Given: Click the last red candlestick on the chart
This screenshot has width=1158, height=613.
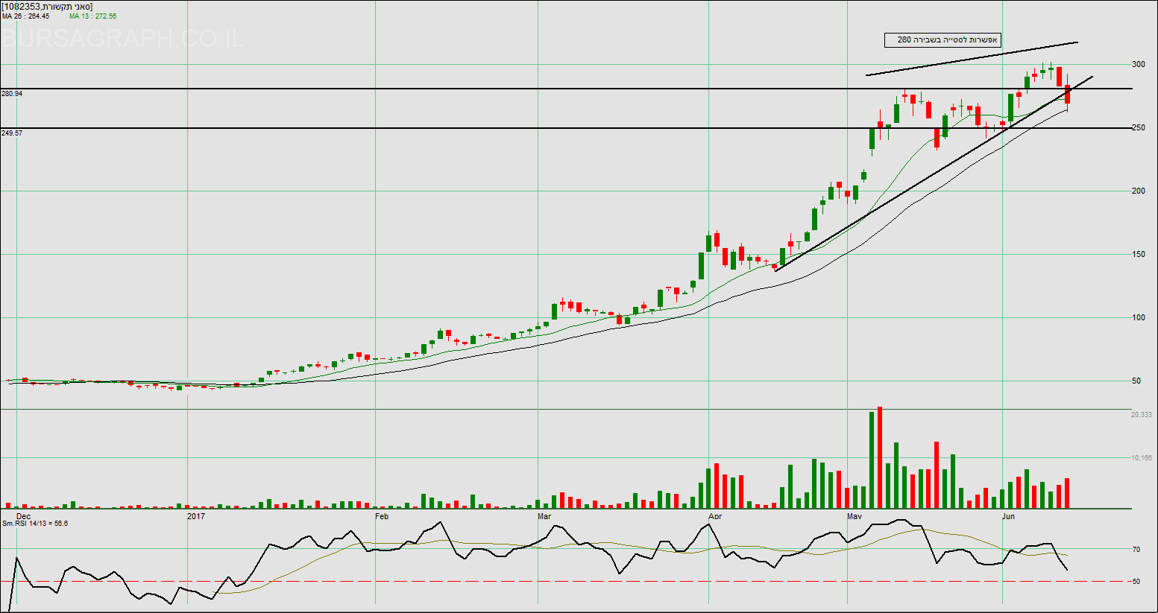Looking at the screenshot, I should [x=1067, y=94].
